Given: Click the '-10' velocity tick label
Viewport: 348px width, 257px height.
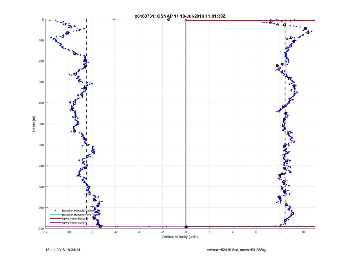Looking at the screenshot, I should [69, 232].
